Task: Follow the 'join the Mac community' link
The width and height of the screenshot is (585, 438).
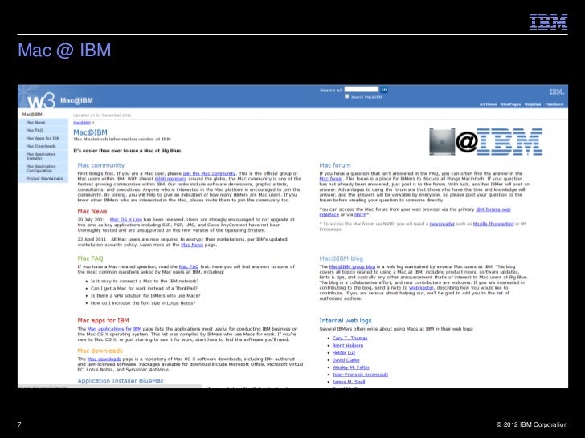Action: click(x=209, y=173)
